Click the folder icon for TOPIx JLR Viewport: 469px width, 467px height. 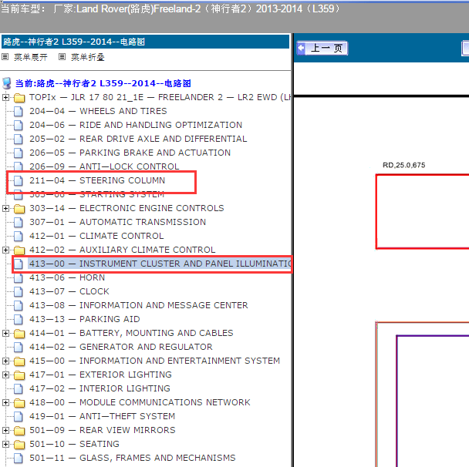(19, 98)
